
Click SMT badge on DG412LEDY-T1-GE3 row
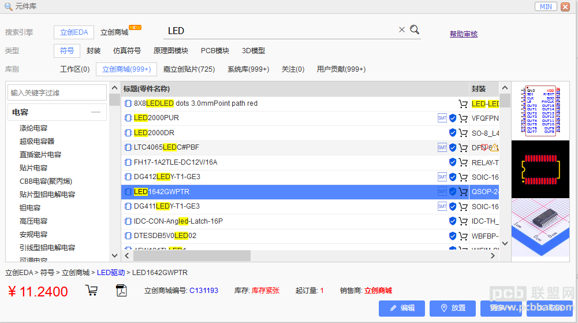(442, 177)
